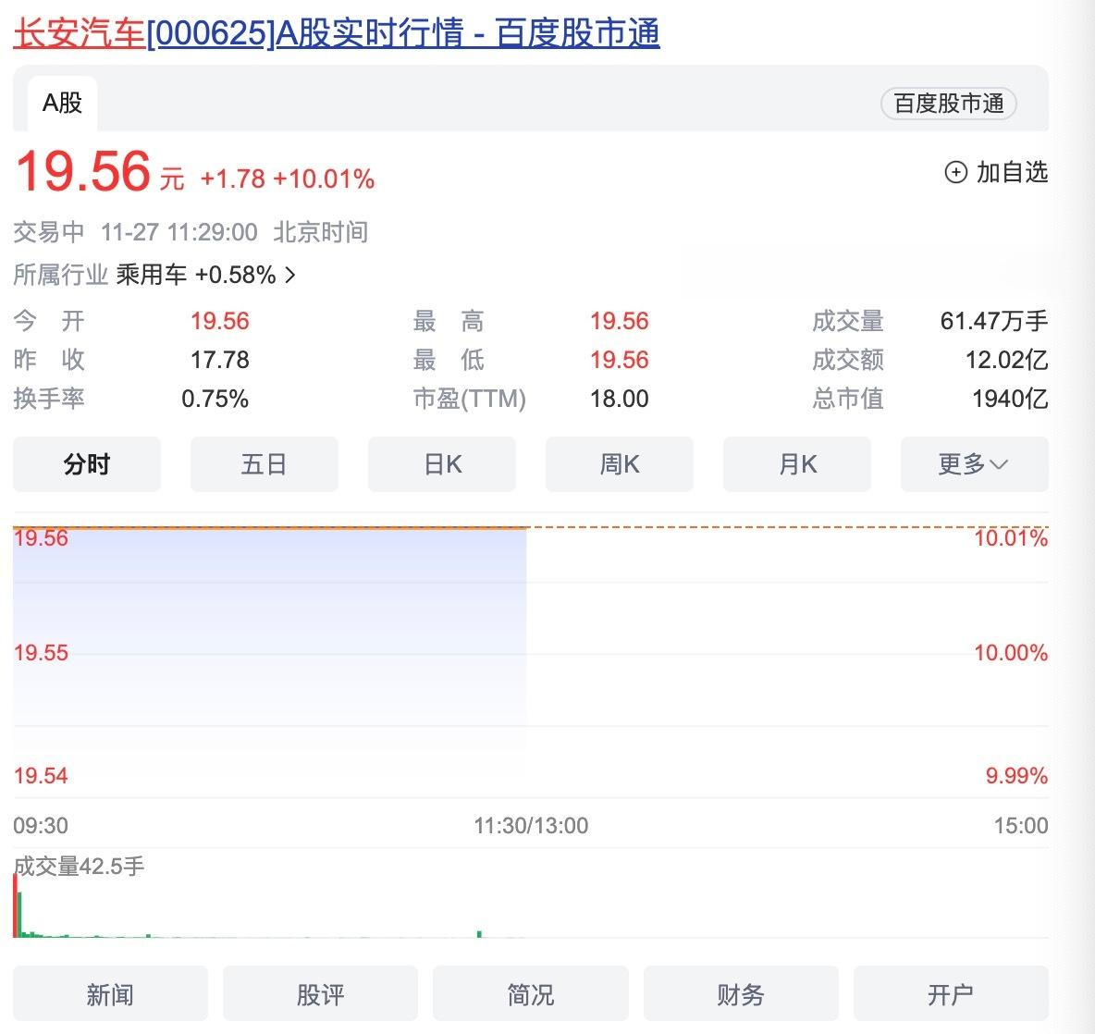The image size is (1095, 1034).
Task: Open the 更多 dropdown
Action: [x=974, y=464]
